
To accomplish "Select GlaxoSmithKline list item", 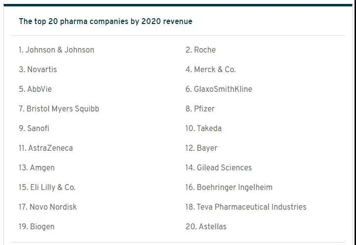I will click(219, 89).
